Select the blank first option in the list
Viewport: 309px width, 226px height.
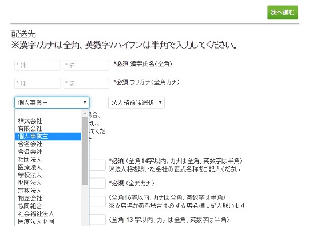point(48,113)
